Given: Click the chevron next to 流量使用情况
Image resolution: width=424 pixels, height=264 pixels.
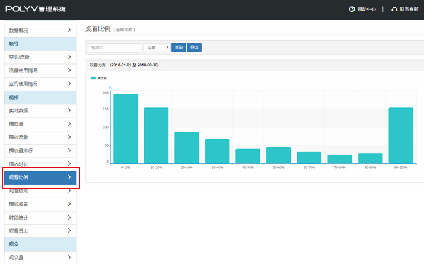Looking at the screenshot, I should 69,71.
